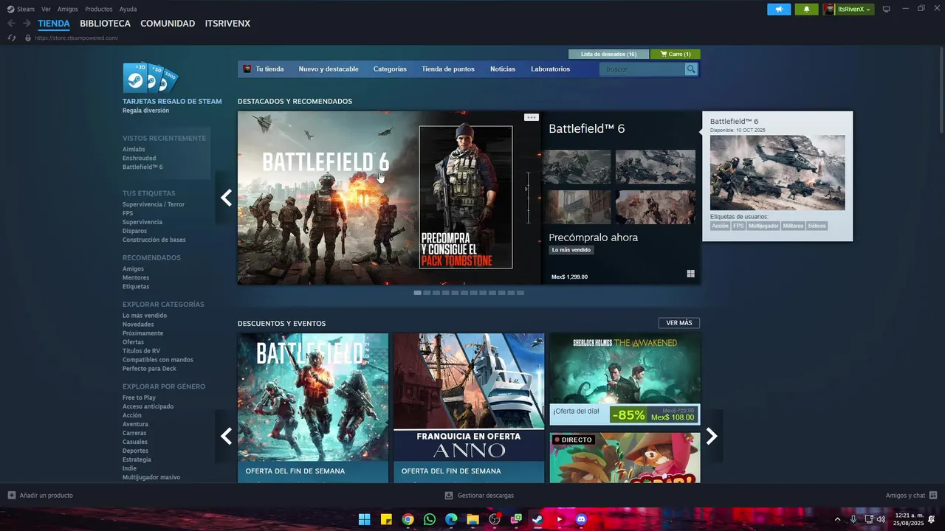Expand Nuevo y destacable menu
945x531 pixels.
329,69
